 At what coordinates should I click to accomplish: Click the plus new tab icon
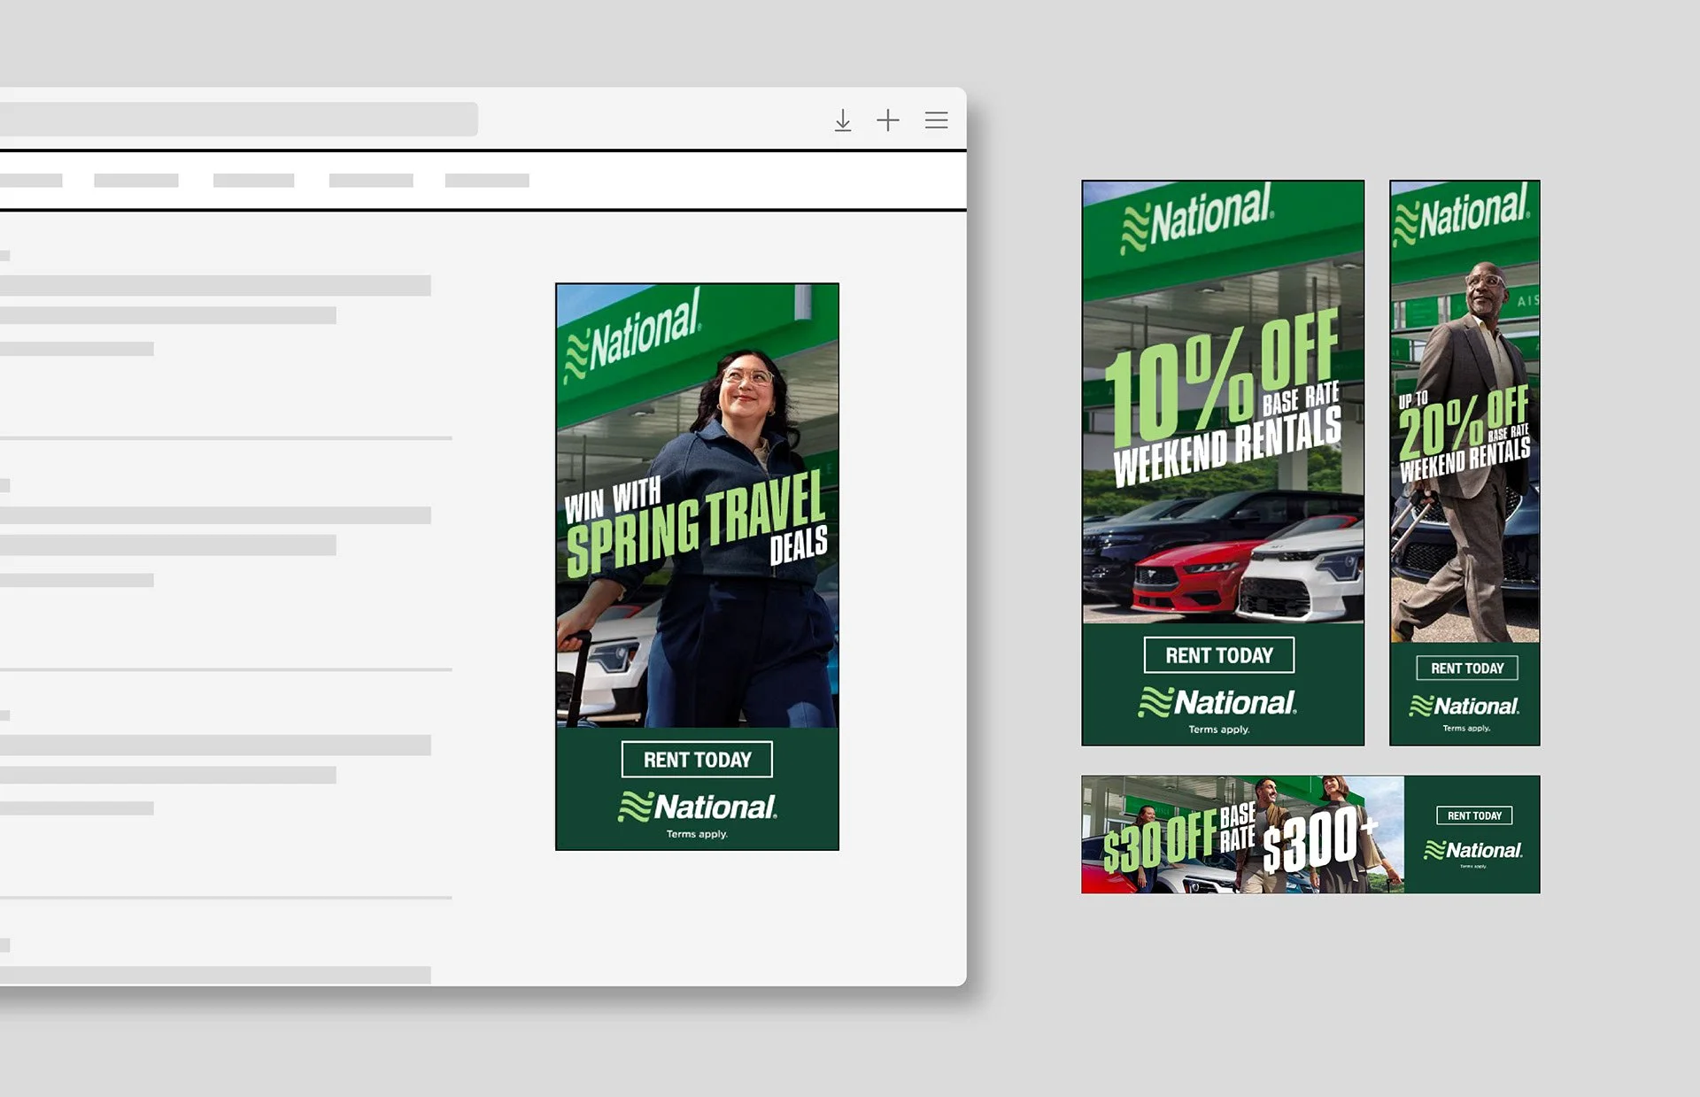(x=887, y=120)
